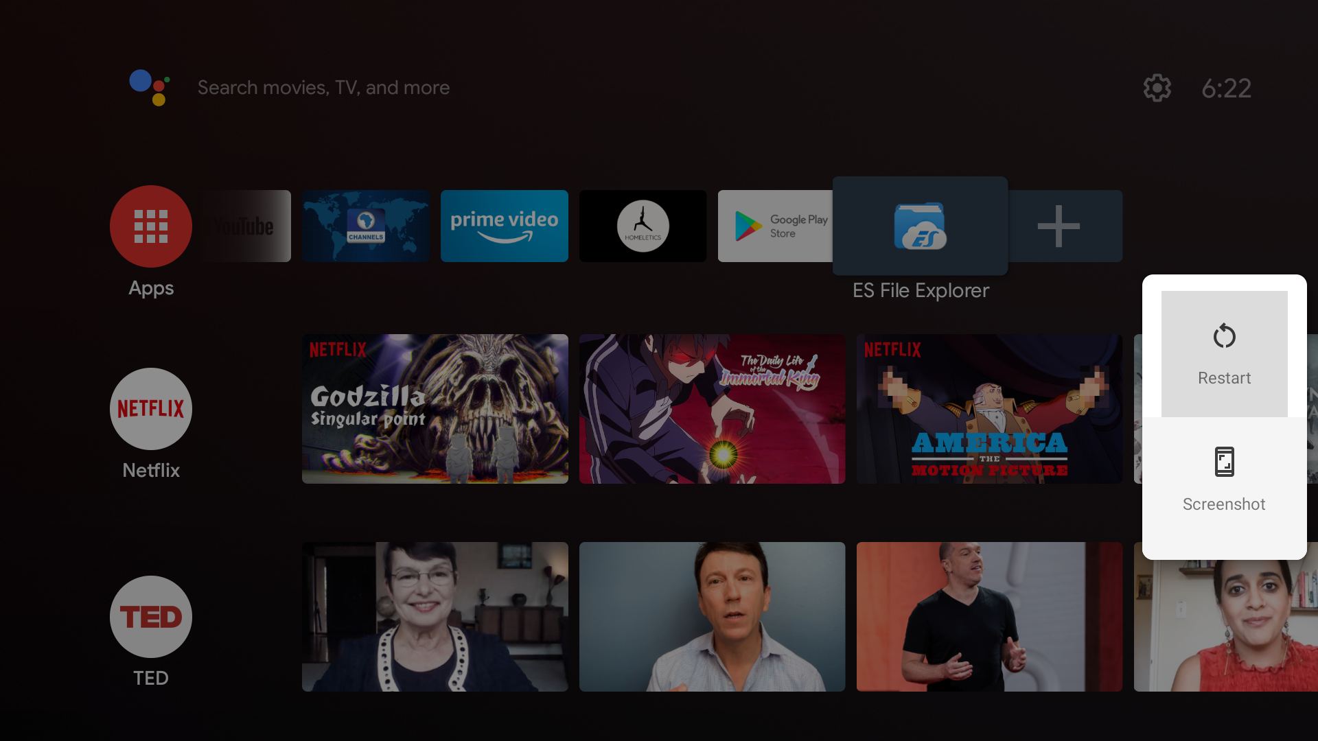Open the Apps grid
The image size is (1318, 741).
coord(150,225)
